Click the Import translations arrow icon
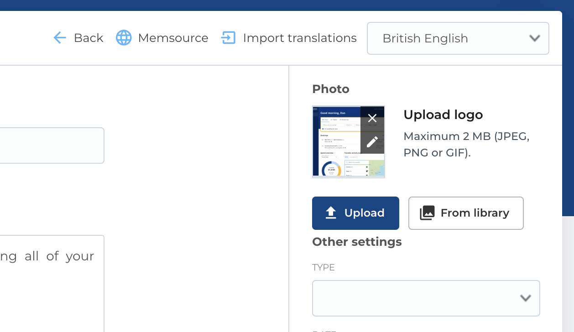Image resolution: width=574 pixels, height=332 pixels. pos(228,38)
